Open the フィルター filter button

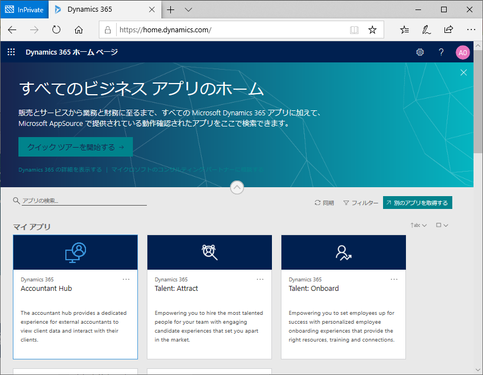click(360, 203)
